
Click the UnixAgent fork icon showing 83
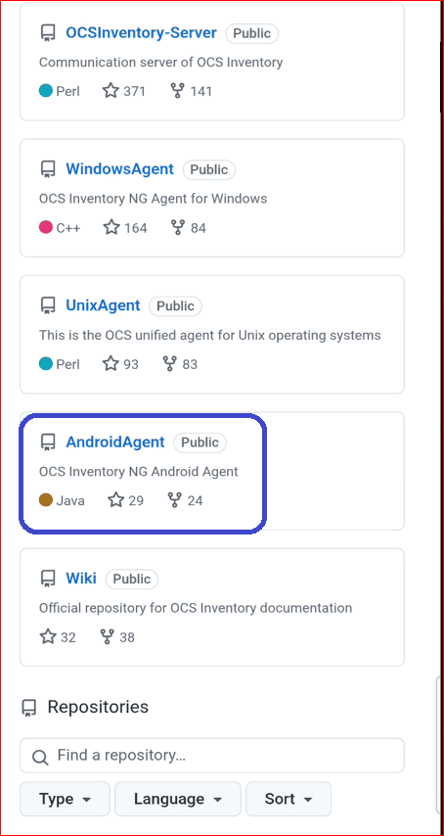click(x=170, y=364)
